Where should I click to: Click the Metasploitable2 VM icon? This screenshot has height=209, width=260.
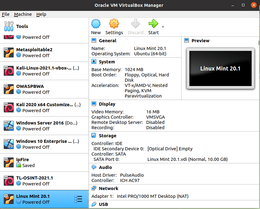coord(9,52)
